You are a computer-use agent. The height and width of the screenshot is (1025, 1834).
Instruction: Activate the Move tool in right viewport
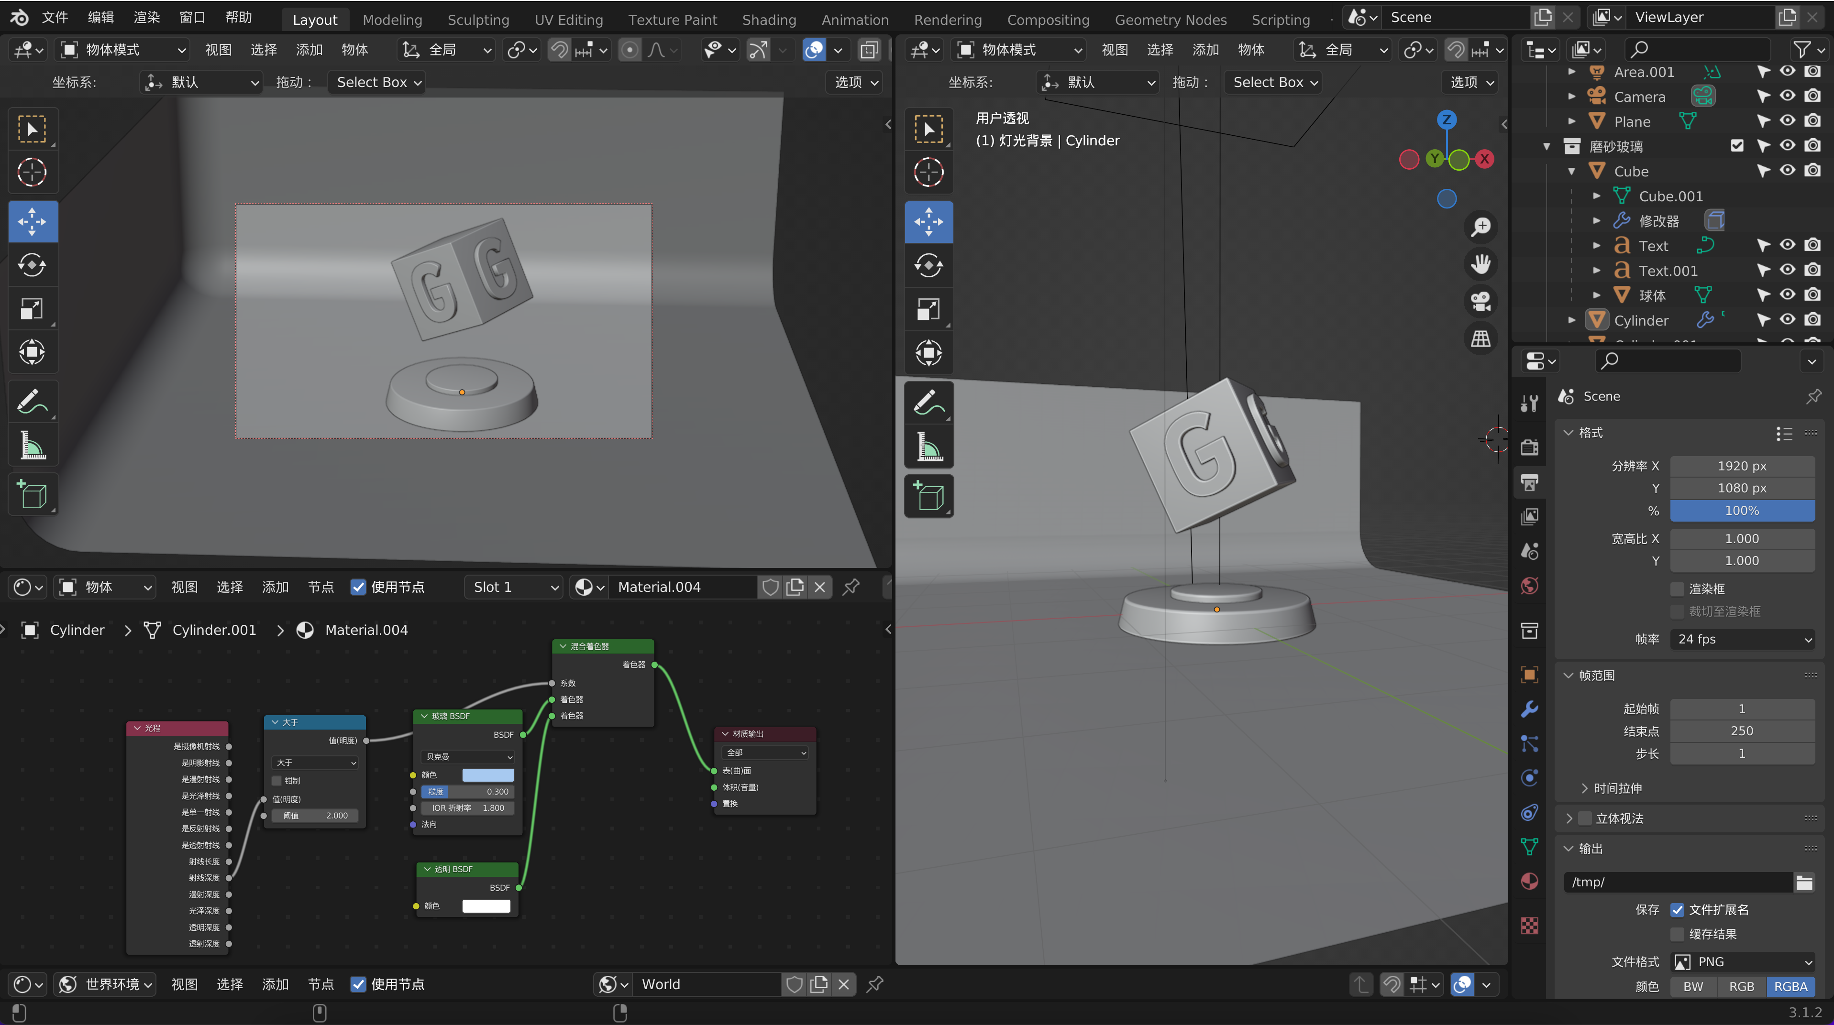[x=928, y=222]
